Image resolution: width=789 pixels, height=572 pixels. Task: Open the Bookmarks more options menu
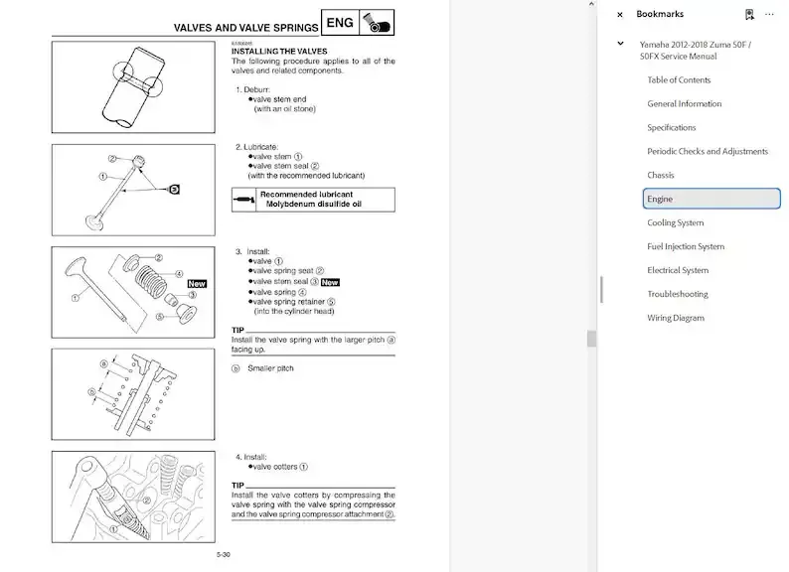click(x=769, y=15)
